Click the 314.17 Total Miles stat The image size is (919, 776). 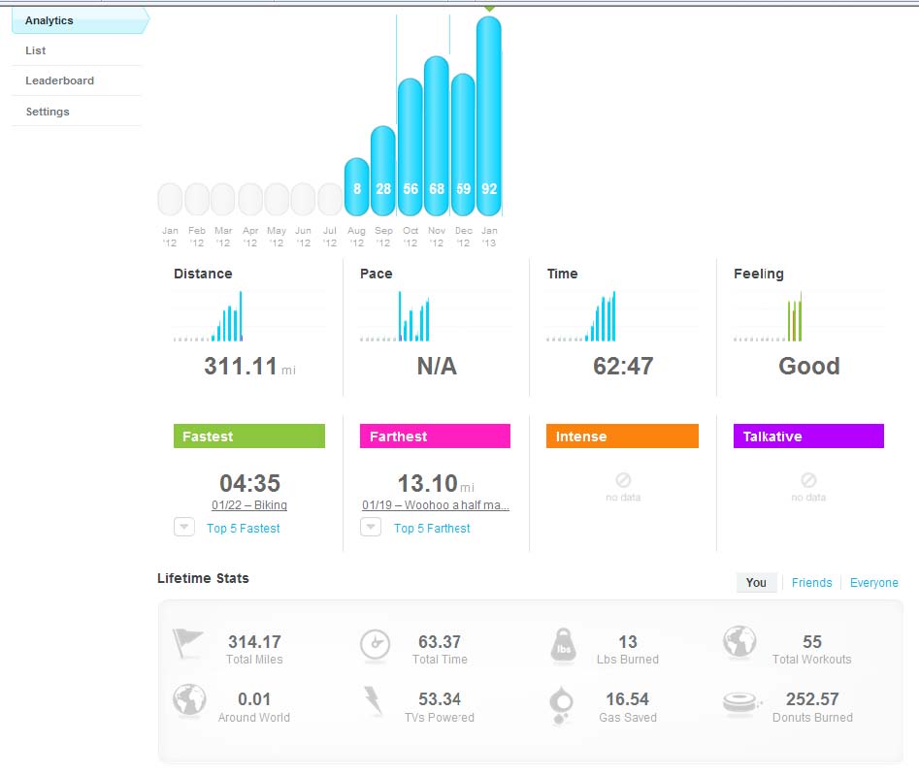[254, 642]
